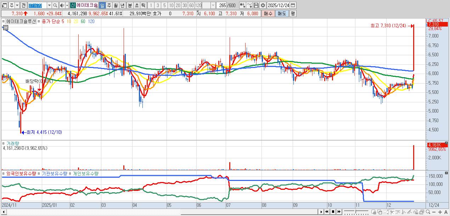Choose interval 30 button
Image resolution: width=450 pixels, height=216 pixels.
point(185,6)
